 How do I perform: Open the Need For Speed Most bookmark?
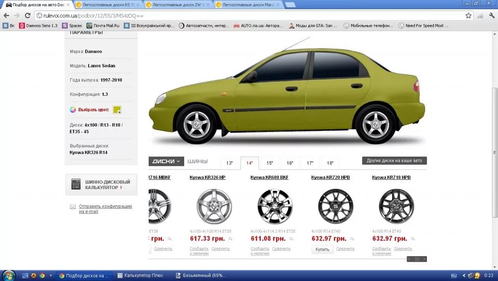coord(423,26)
